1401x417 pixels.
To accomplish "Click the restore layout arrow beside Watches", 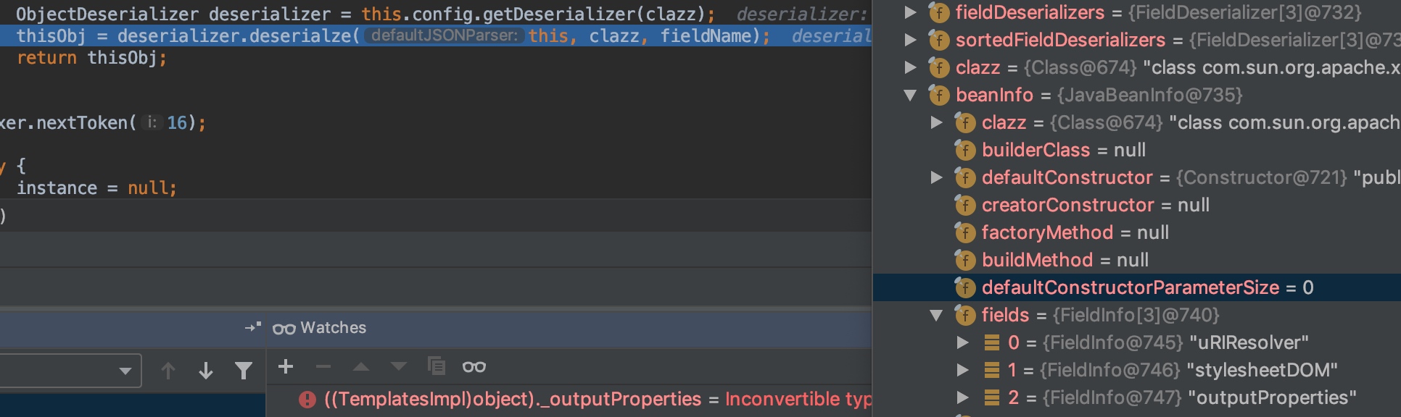I will [253, 327].
